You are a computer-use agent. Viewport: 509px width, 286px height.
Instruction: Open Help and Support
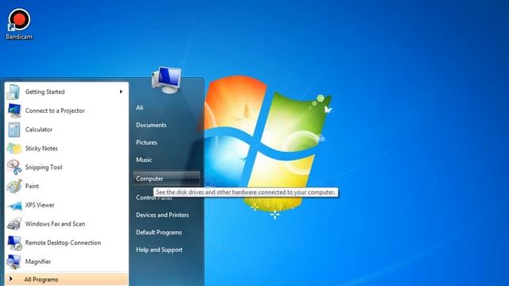(x=159, y=250)
